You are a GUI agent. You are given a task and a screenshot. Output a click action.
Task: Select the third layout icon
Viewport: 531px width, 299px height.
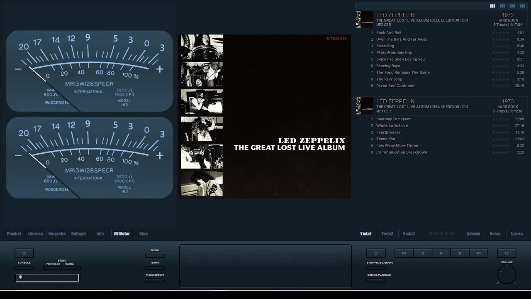point(512,6)
